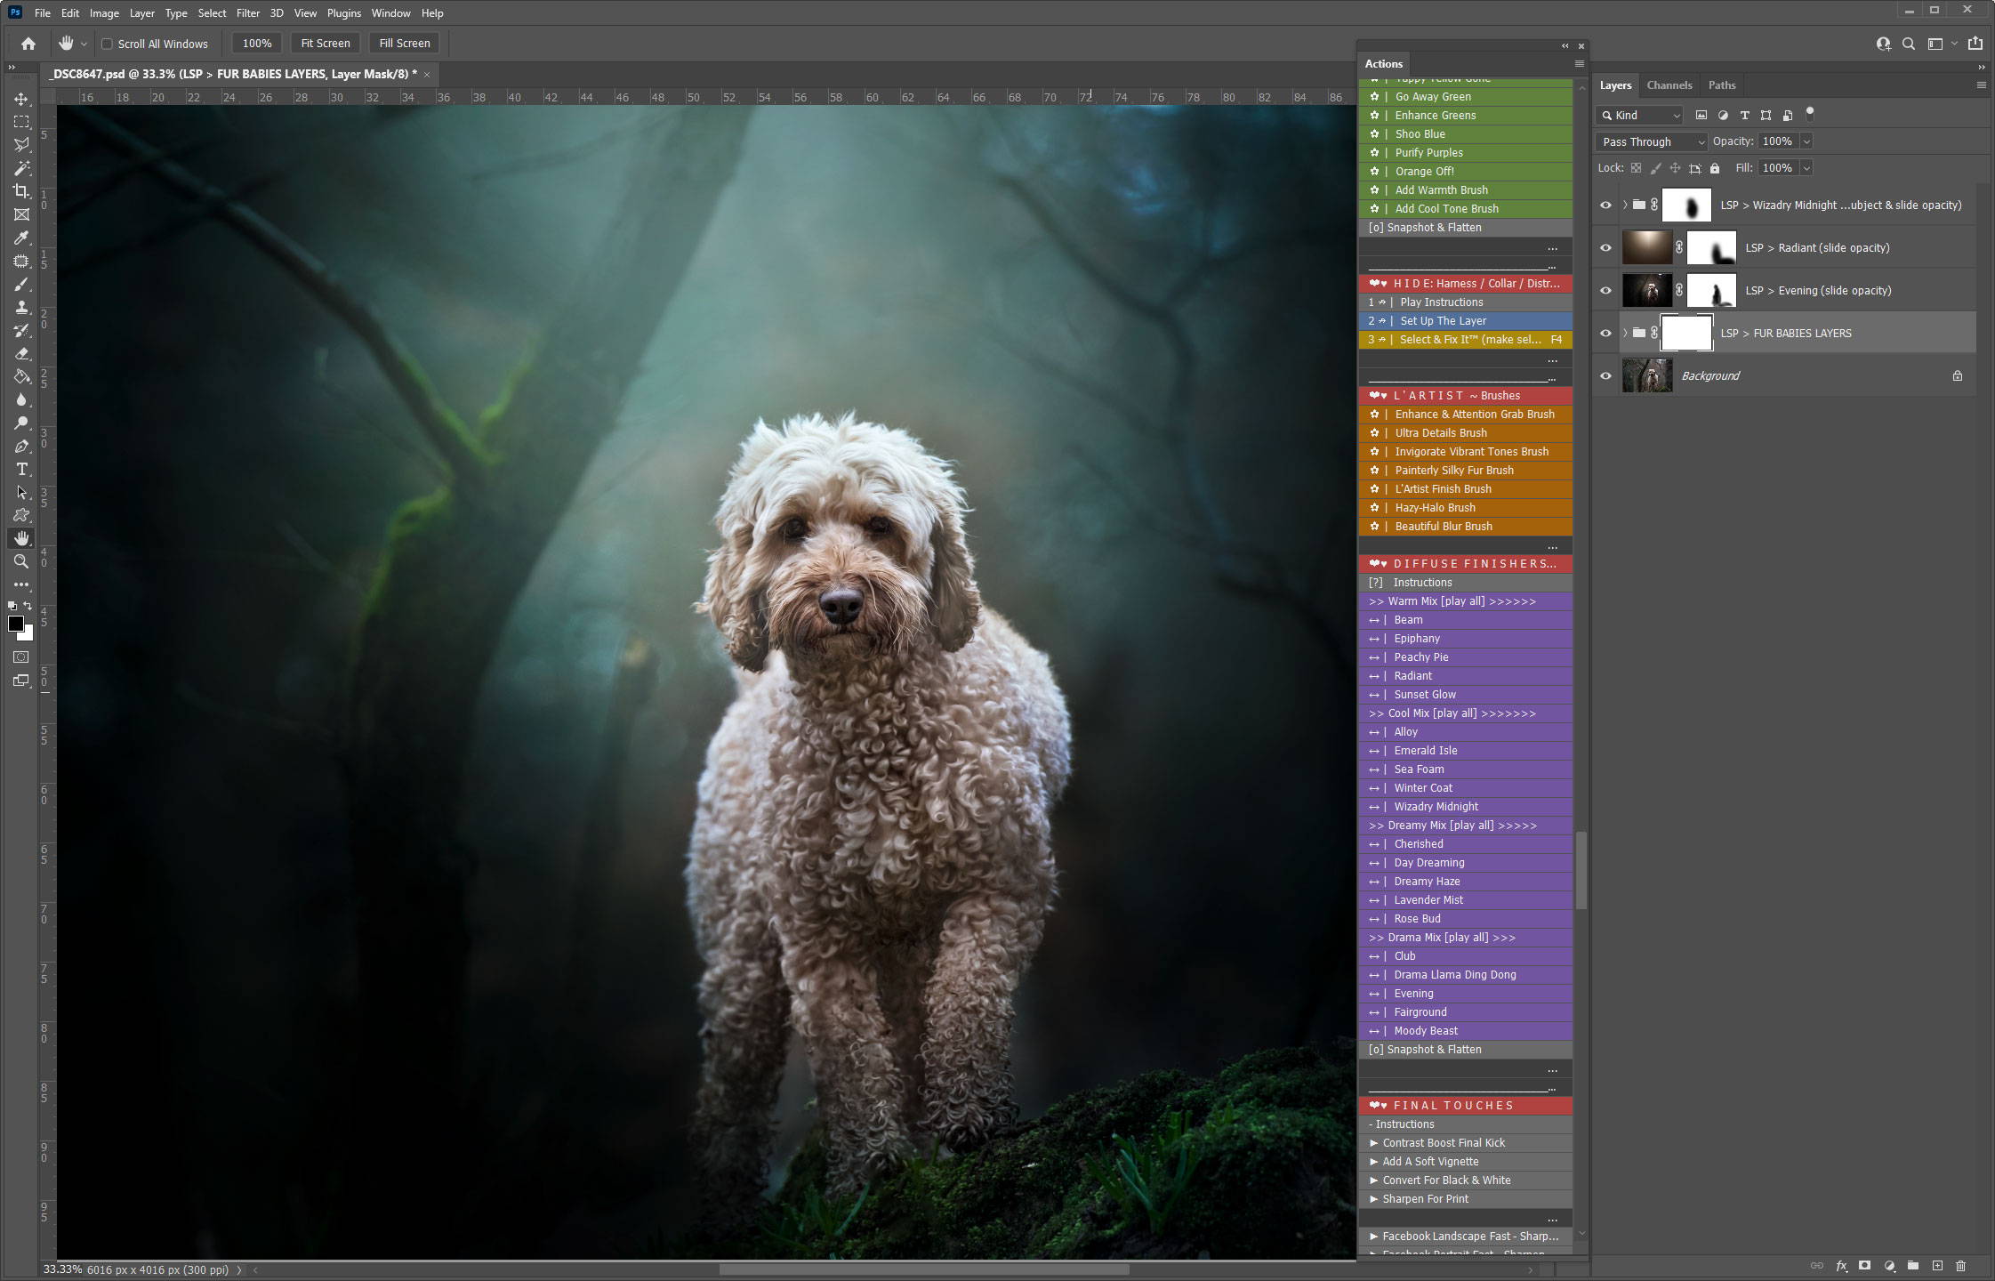Click the Radiant layer mask thumbnail
The height and width of the screenshot is (1281, 1995).
(x=1711, y=248)
